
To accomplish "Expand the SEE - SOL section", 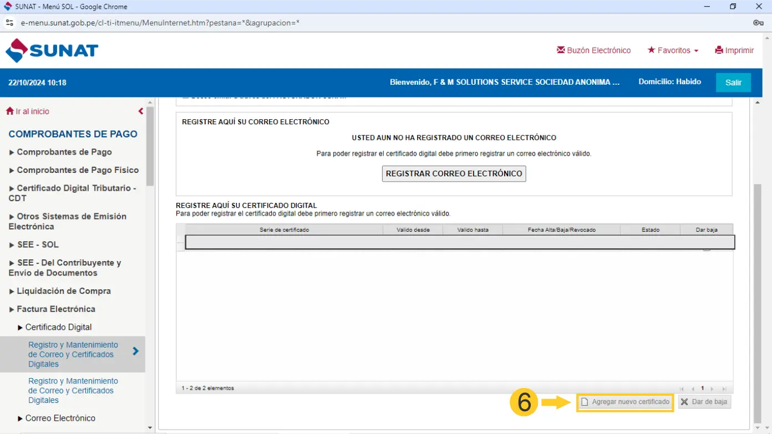I will [x=37, y=244].
